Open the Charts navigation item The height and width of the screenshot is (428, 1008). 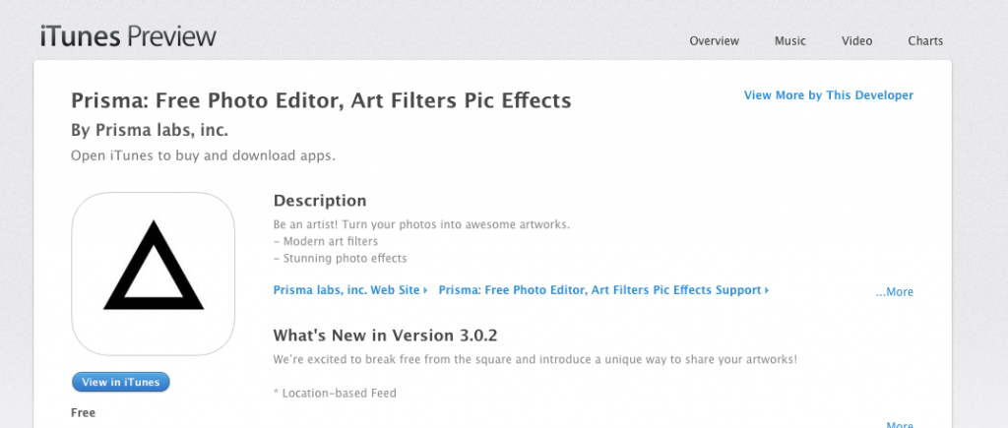[925, 41]
